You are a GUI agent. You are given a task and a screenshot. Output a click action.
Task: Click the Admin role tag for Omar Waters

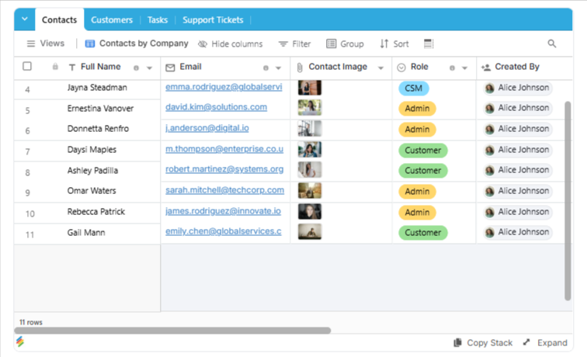point(417,192)
